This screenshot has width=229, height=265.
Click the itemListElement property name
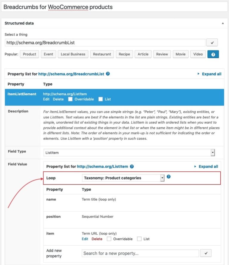click(x=22, y=94)
